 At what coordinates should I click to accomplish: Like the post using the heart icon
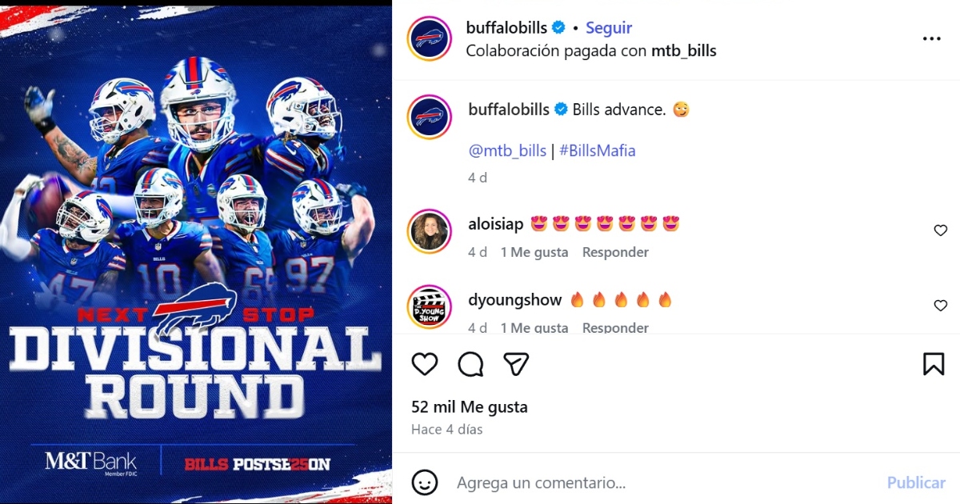pos(425,364)
